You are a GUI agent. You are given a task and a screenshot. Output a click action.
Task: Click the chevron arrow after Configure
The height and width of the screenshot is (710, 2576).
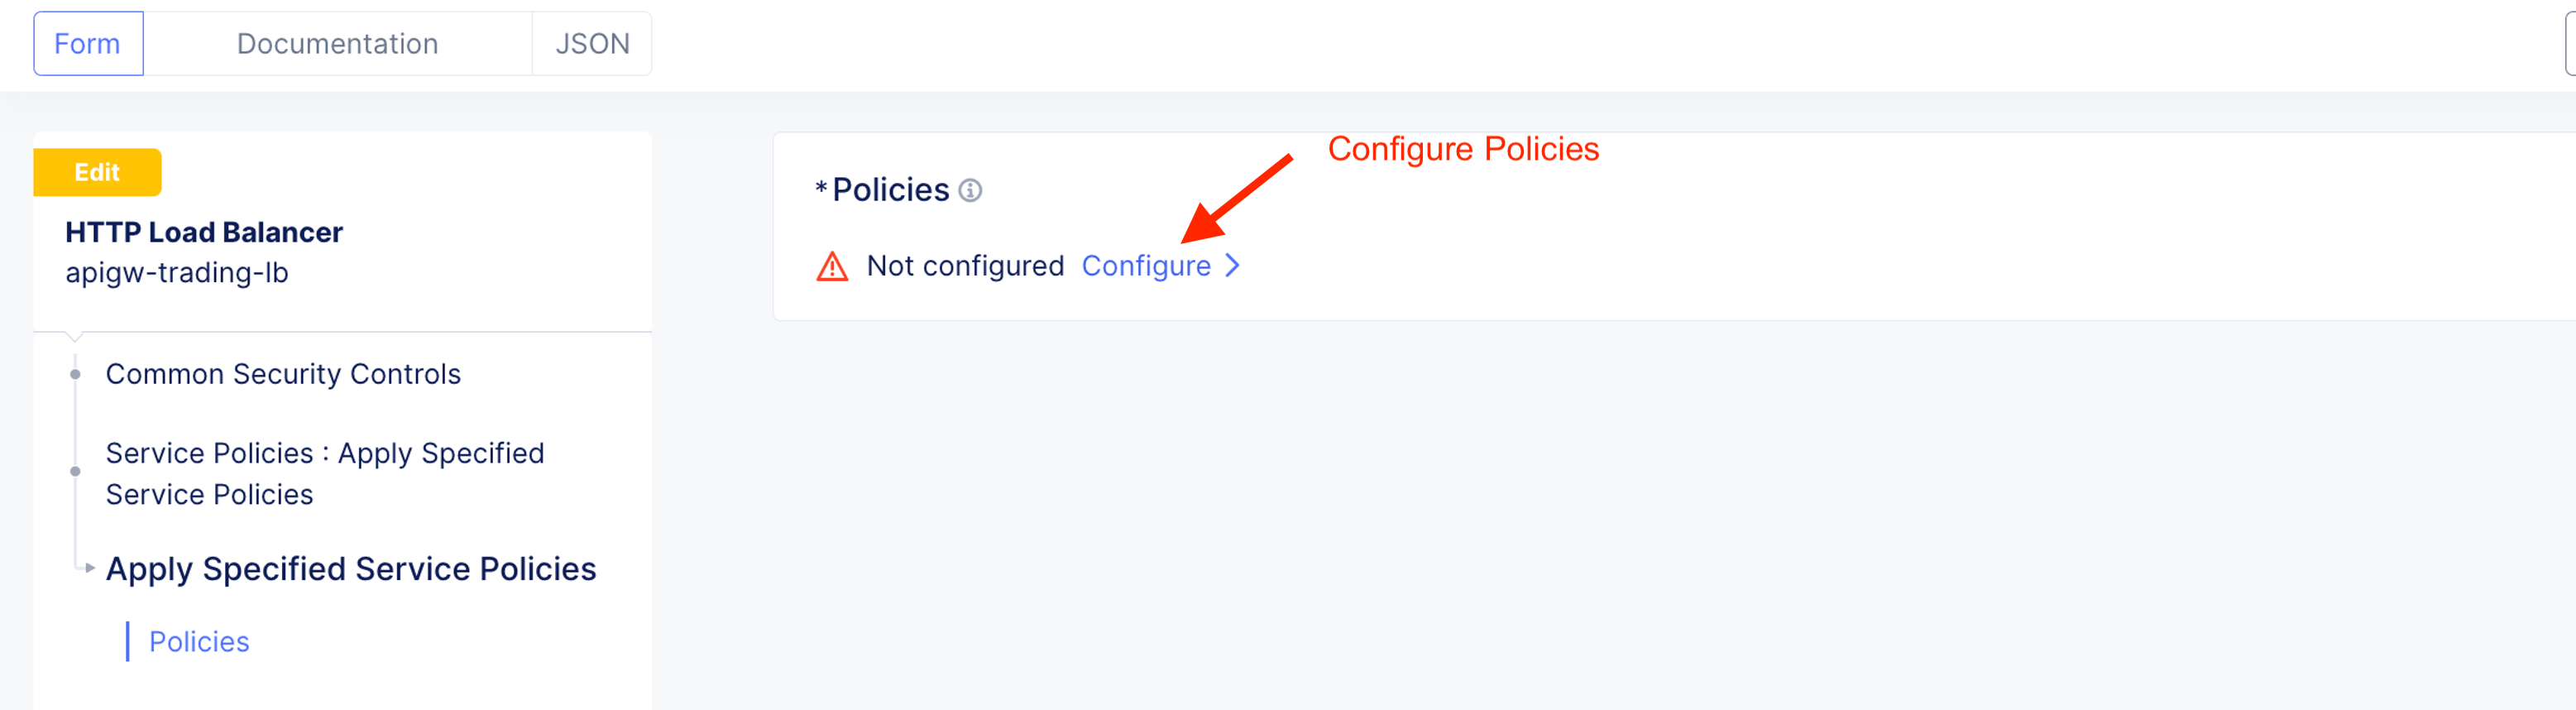click(x=1233, y=266)
